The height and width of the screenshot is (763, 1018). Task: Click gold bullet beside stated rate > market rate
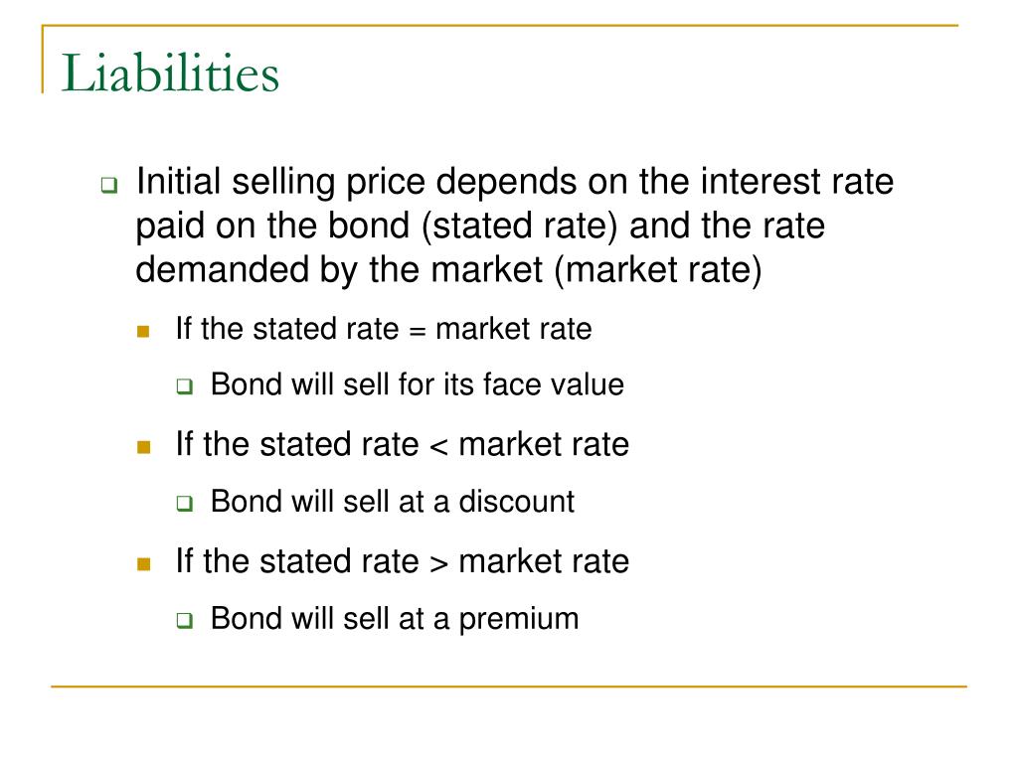(x=143, y=564)
